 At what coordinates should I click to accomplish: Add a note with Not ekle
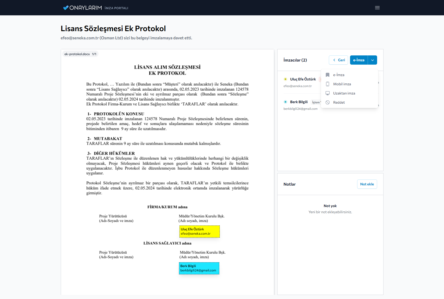tap(367, 184)
